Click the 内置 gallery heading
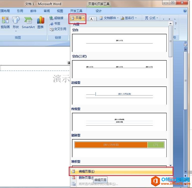The height and width of the screenshot is (188, 192). [x=76, y=24]
